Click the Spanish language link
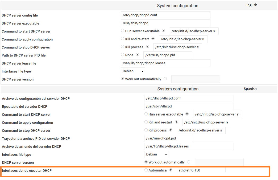 pyautogui.click(x=250, y=88)
